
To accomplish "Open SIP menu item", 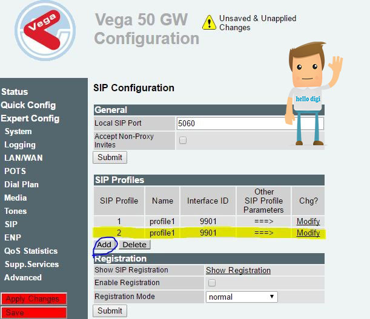I will tap(11, 224).
